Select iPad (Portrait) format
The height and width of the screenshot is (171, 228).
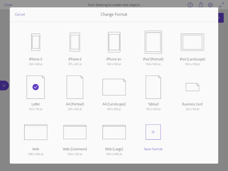click(153, 42)
